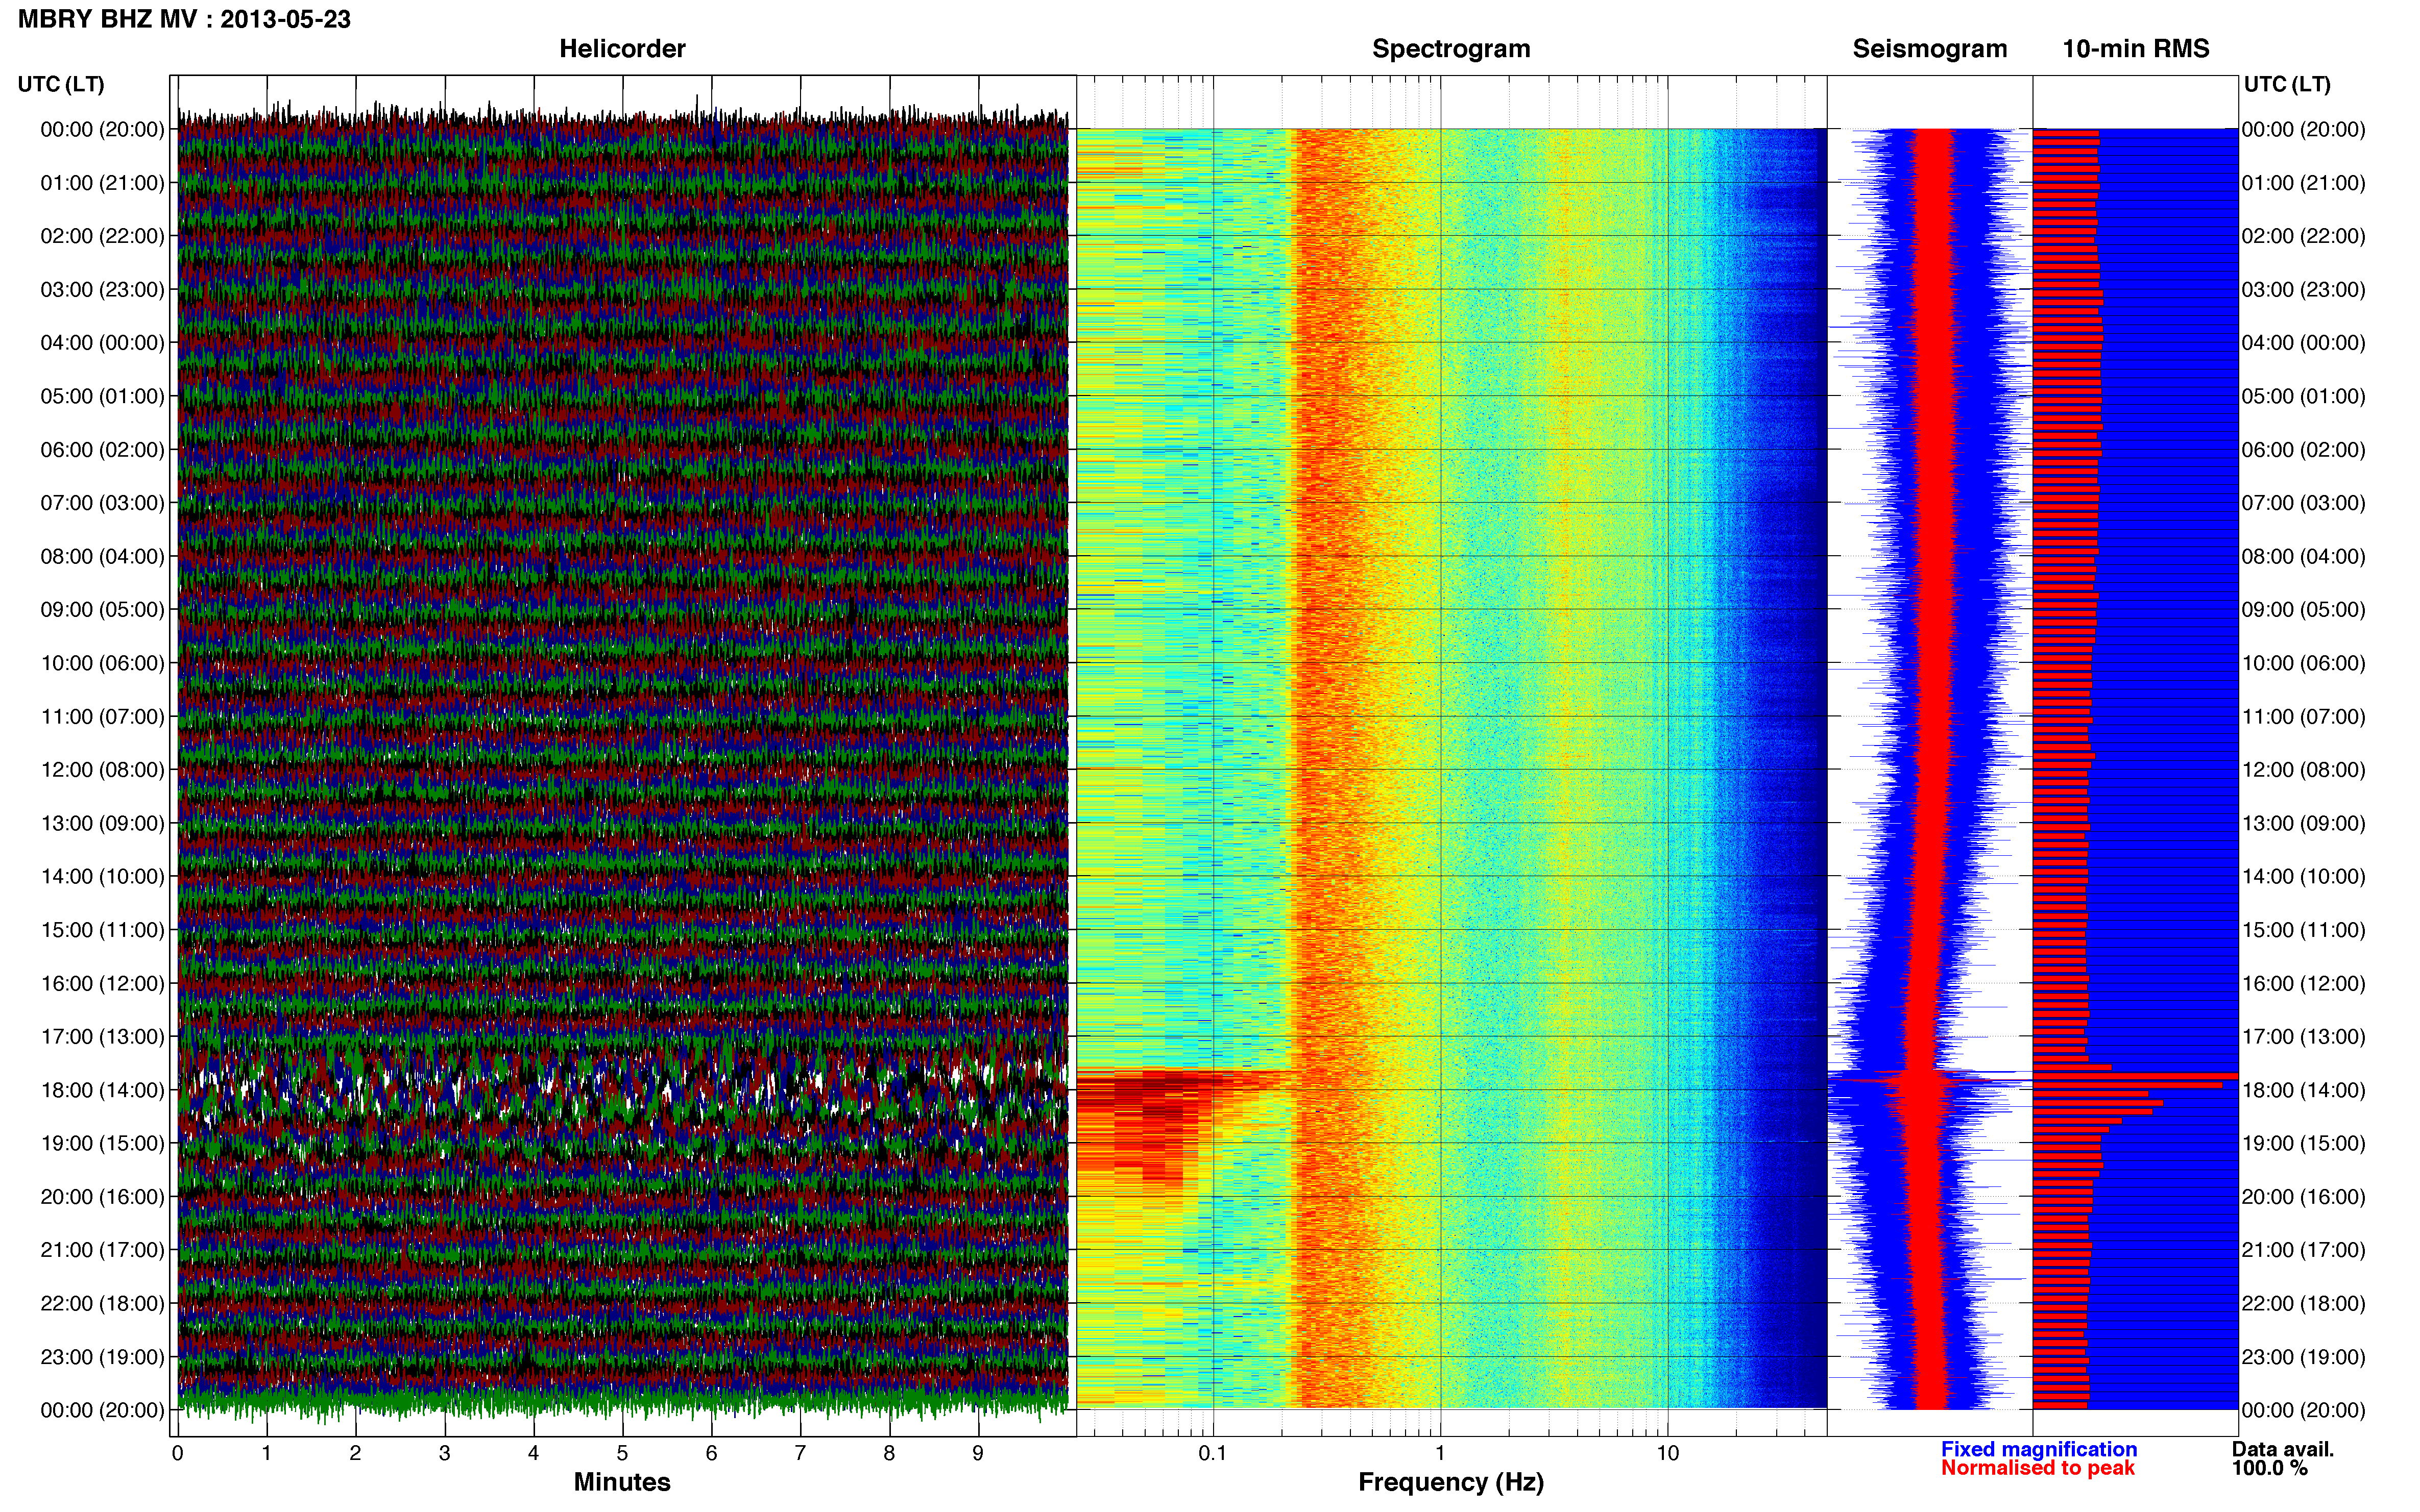Click the left '14:00 (10:00)' time label

(x=102, y=877)
